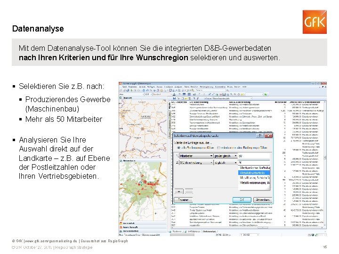Click blue save disk icon above data table
Image resolution: width=339 pixels, height=254 pixels.
pos(174,98)
